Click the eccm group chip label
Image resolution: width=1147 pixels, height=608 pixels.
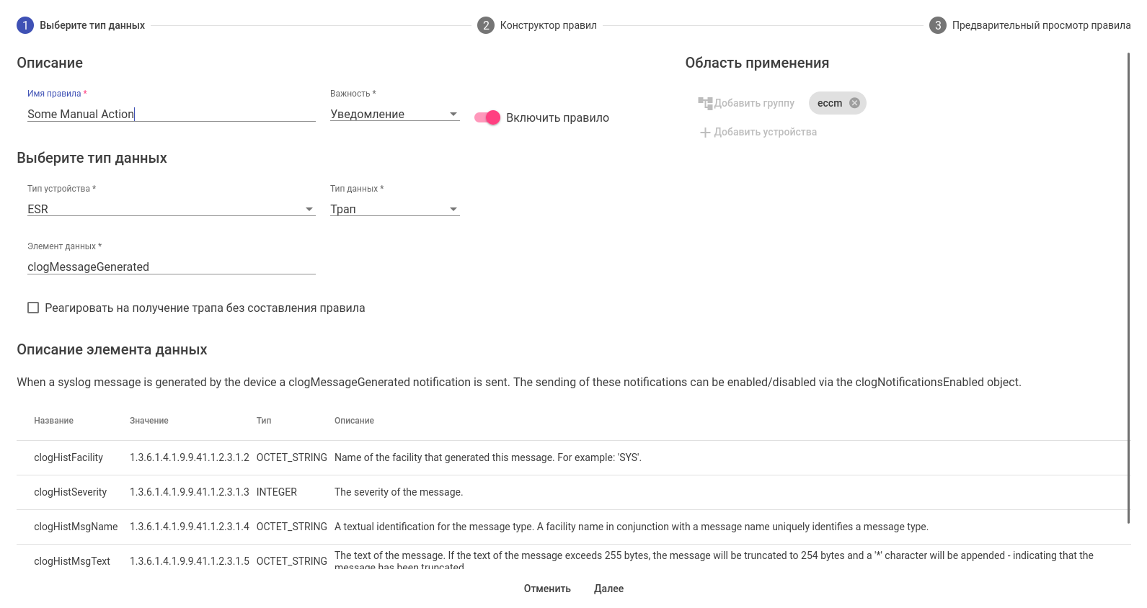click(829, 103)
